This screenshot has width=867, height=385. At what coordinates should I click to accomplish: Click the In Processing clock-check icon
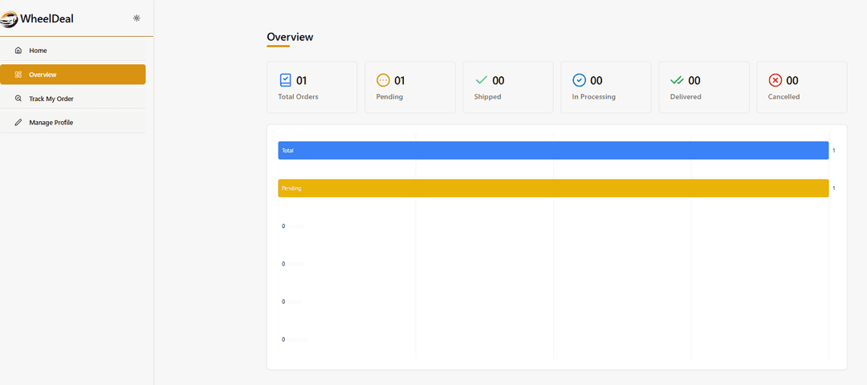579,80
